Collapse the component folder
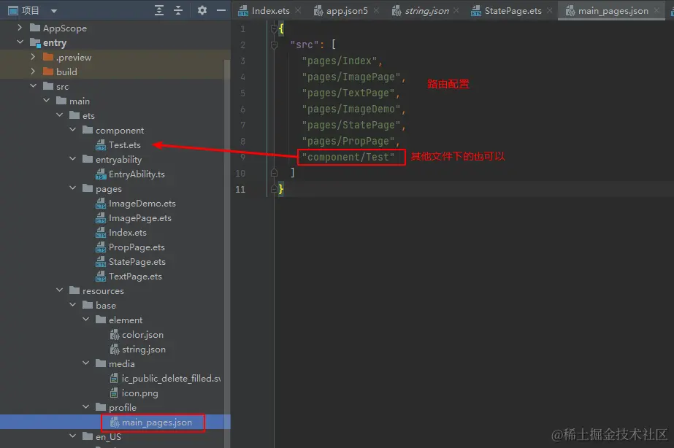The width and height of the screenshot is (674, 448). coord(72,130)
